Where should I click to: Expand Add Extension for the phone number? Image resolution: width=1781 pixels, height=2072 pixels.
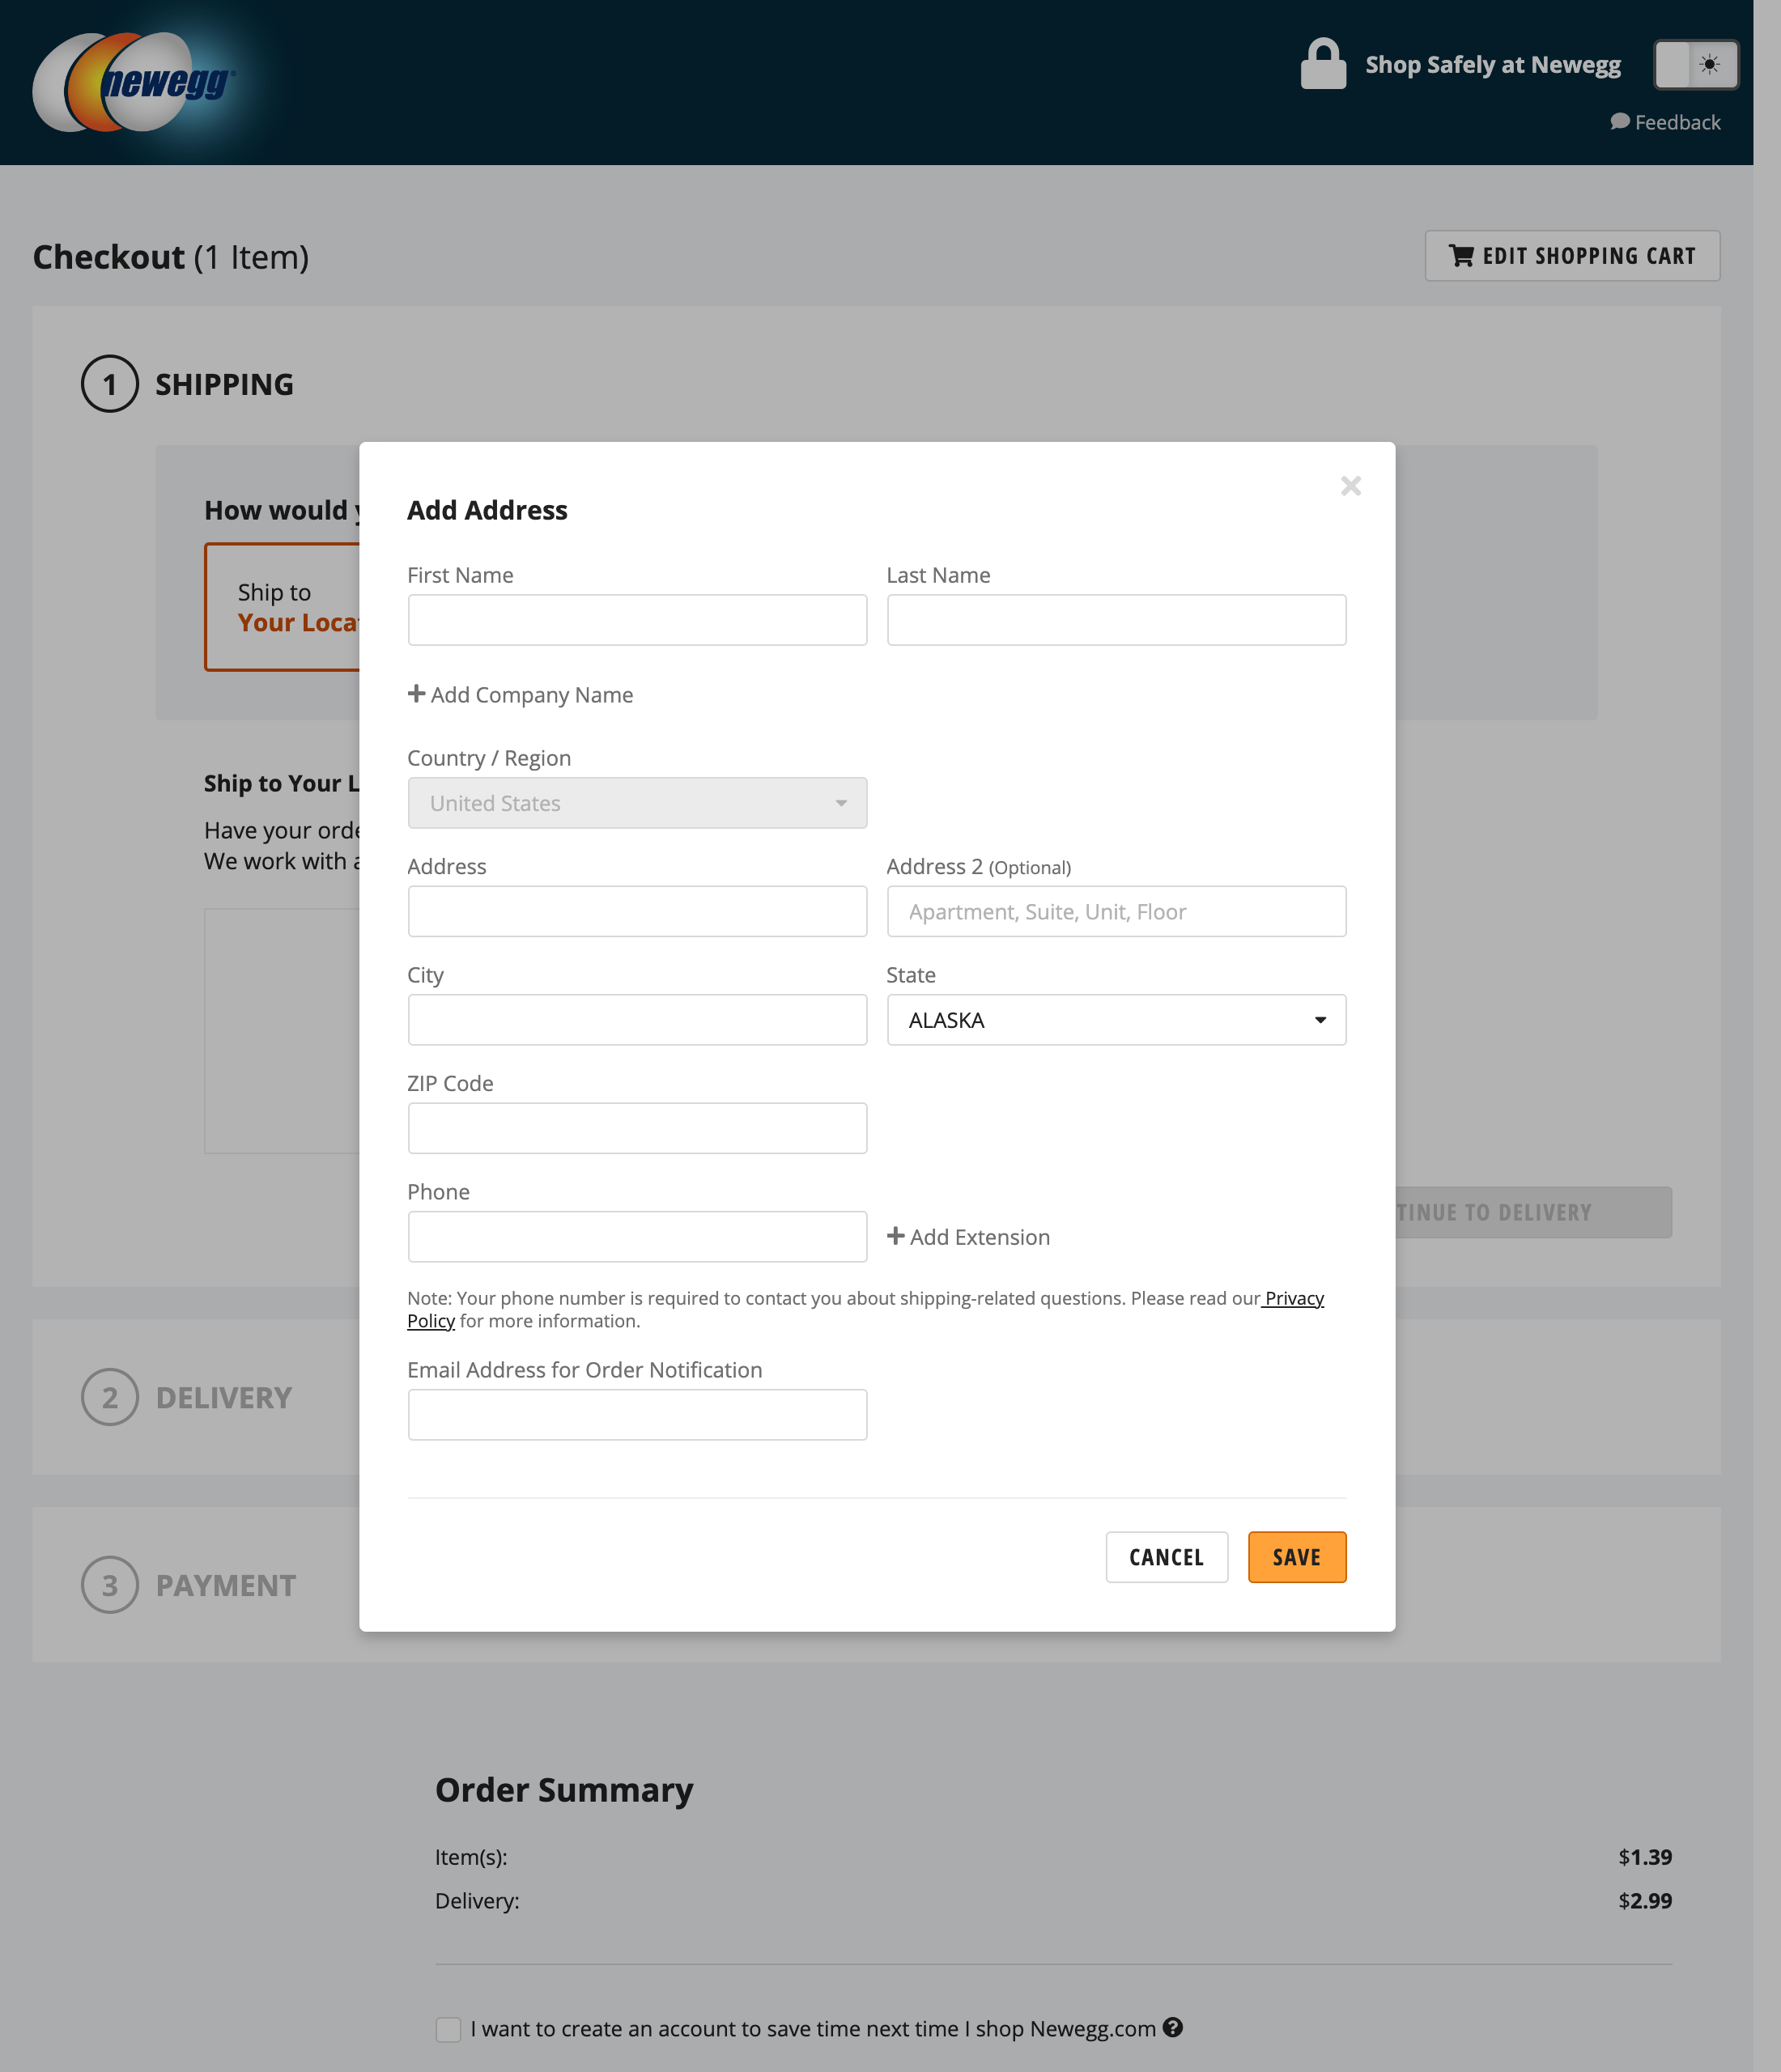(978, 1236)
